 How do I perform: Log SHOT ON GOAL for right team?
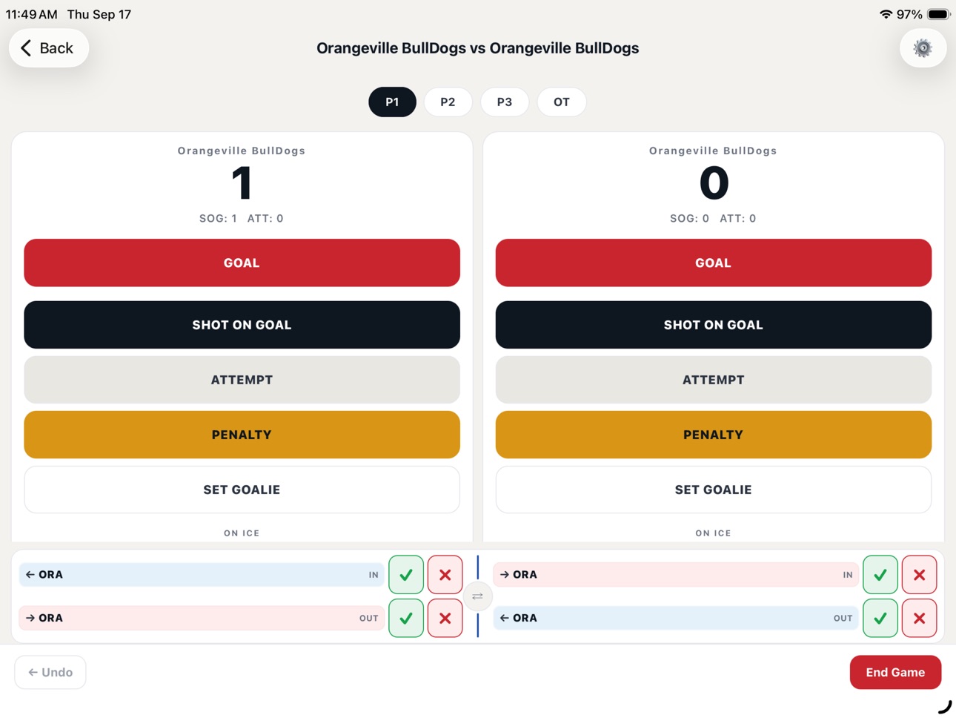[x=714, y=325]
